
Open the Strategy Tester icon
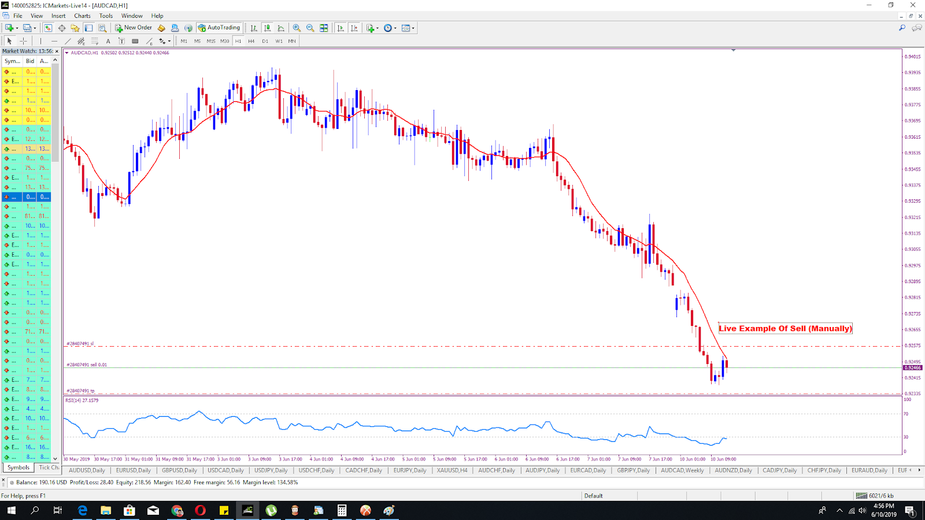point(102,28)
